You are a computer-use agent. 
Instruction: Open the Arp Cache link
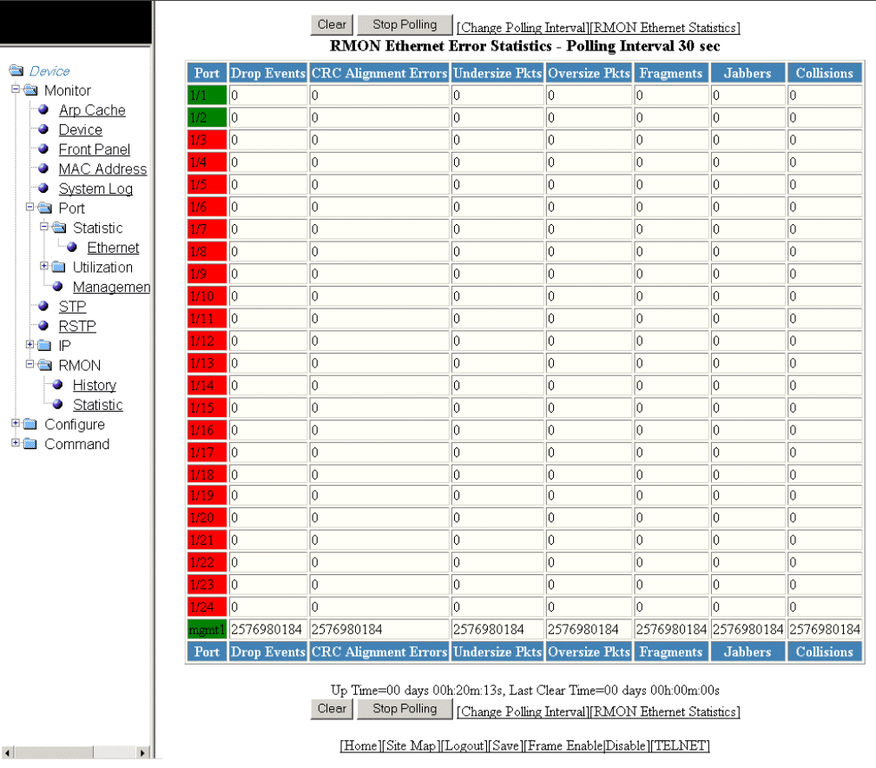pyautogui.click(x=92, y=110)
